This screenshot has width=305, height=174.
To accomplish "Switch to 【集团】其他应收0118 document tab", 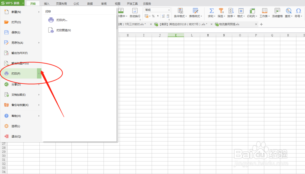I will pyautogui.click(x=181, y=24).
